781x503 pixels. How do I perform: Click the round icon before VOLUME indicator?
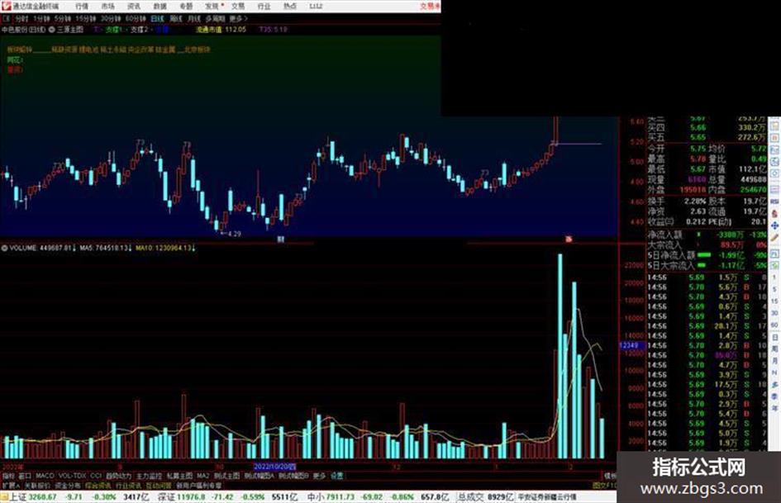(x=4, y=248)
